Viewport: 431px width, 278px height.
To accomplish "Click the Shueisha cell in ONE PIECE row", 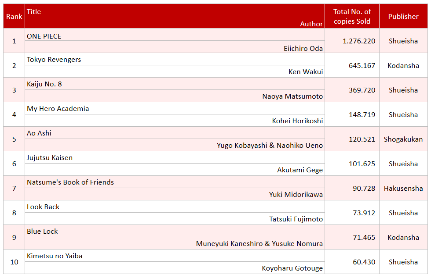I will 403,41.
